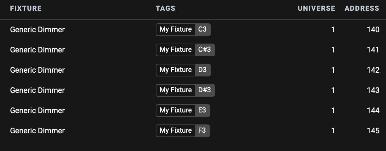Image resolution: width=386 pixels, height=151 pixels.
Task: Click the My Fixture C#3 tag
Action: tap(185, 50)
